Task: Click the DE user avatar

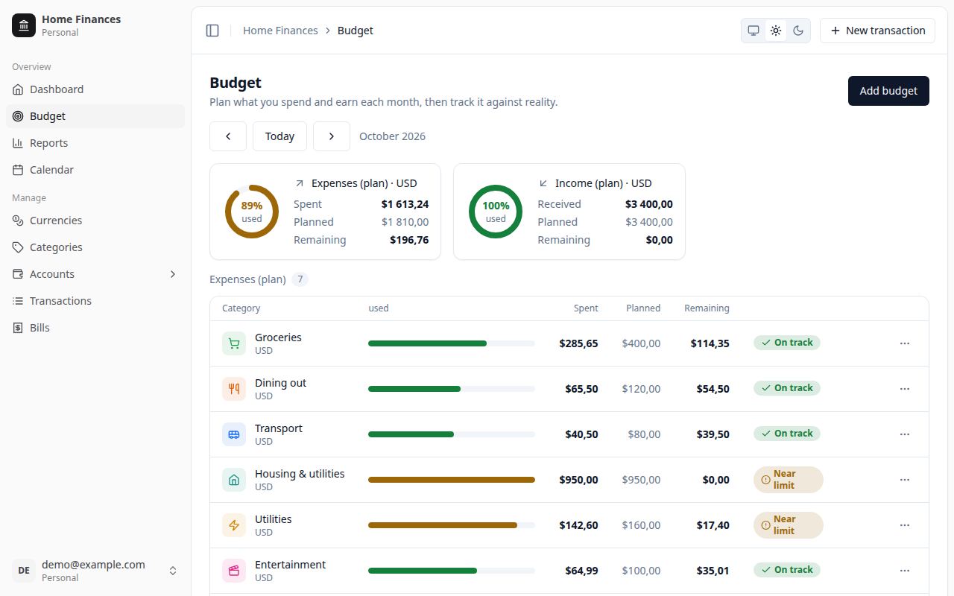Action: pos(24,571)
